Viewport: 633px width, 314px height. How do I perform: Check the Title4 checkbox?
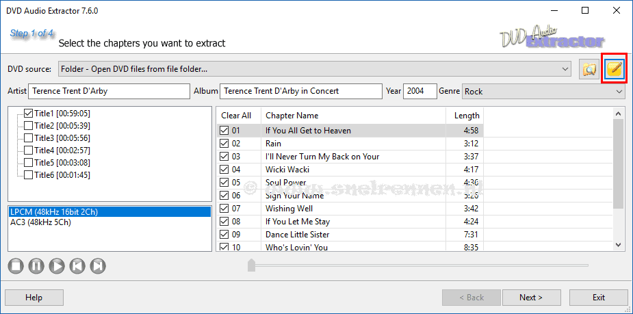coord(29,151)
